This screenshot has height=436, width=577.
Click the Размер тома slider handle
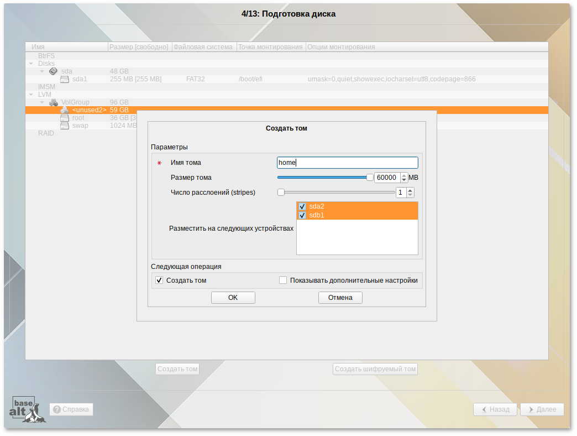370,178
